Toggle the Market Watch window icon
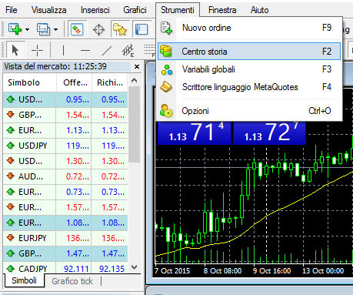The height and width of the screenshot is (295, 353). (77, 29)
